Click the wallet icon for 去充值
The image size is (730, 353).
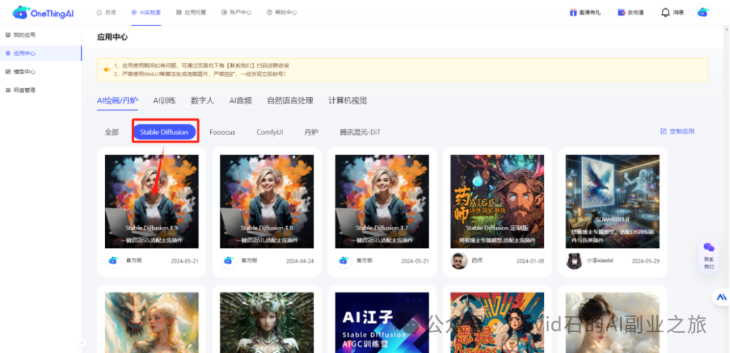click(621, 13)
